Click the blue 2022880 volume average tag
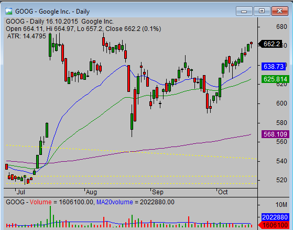293x230 pixels. pyautogui.click(x=275, y=217)
